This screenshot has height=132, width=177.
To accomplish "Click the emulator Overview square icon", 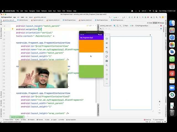I will click(x=107, y=79).
